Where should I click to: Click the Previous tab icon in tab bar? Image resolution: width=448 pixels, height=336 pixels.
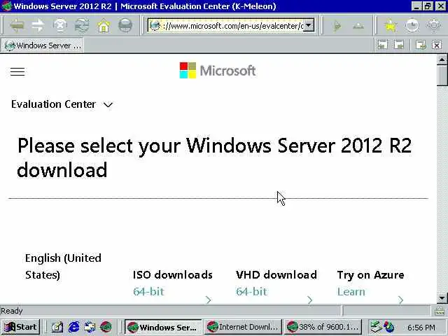[383, 45]
